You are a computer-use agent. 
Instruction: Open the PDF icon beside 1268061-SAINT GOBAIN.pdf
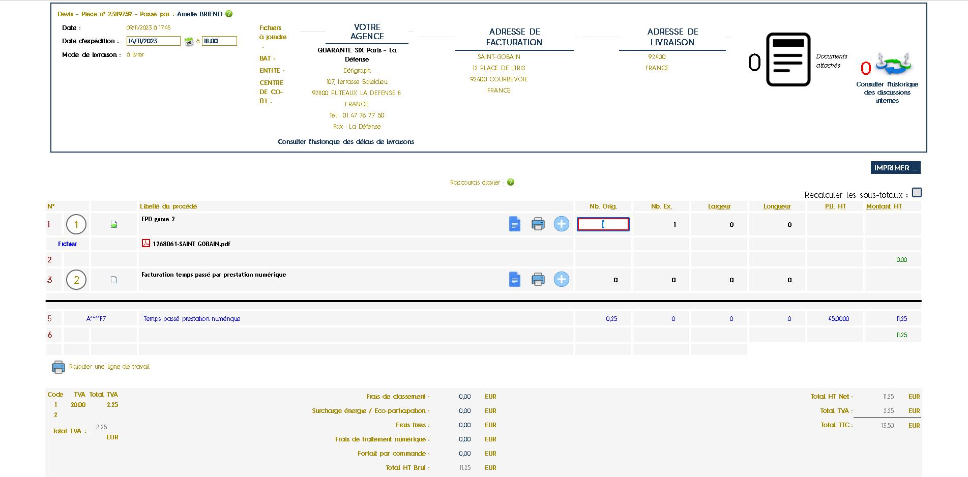[146, 244]
